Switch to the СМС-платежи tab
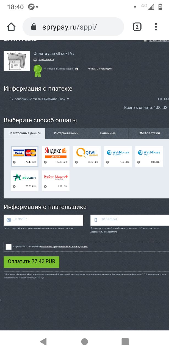 (149, 133)
